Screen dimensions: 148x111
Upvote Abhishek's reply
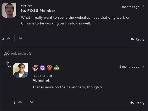(x=20, y=102)
